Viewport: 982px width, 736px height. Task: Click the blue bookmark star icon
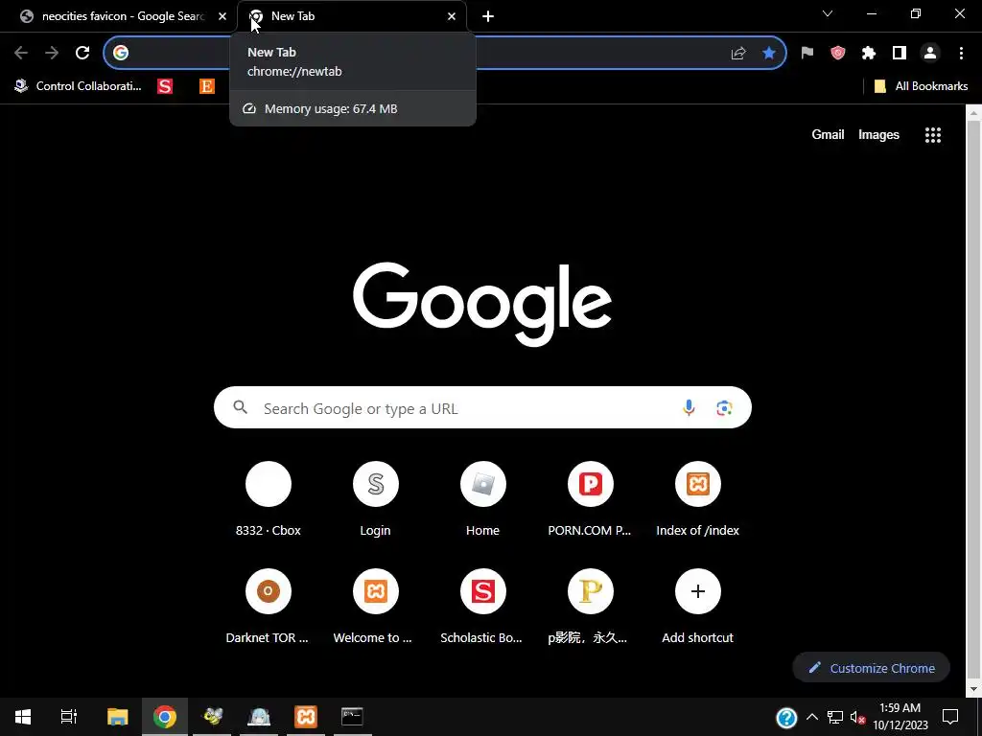(769, 54)
